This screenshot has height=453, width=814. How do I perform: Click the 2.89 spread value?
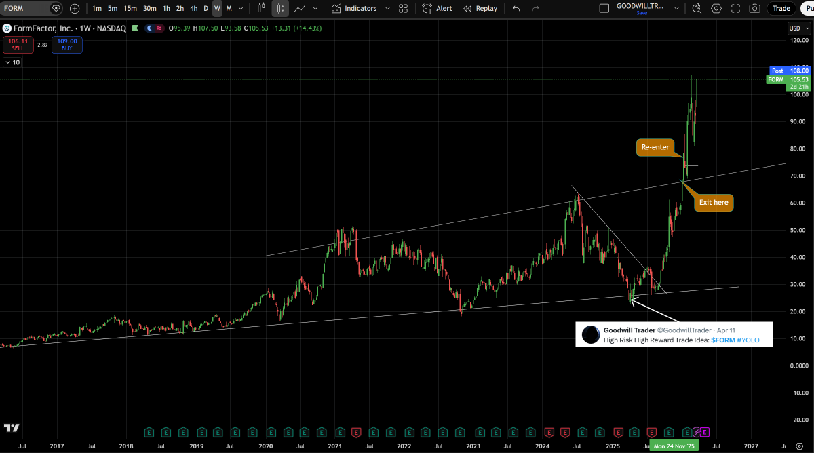tap(41, 45)
